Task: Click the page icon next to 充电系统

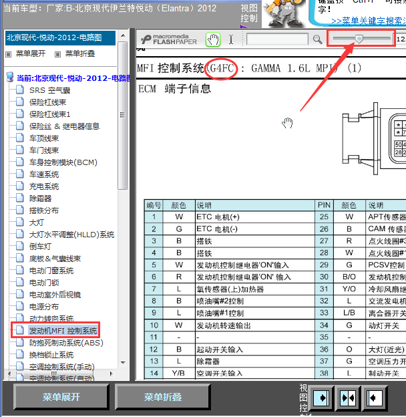Action: 19,186
